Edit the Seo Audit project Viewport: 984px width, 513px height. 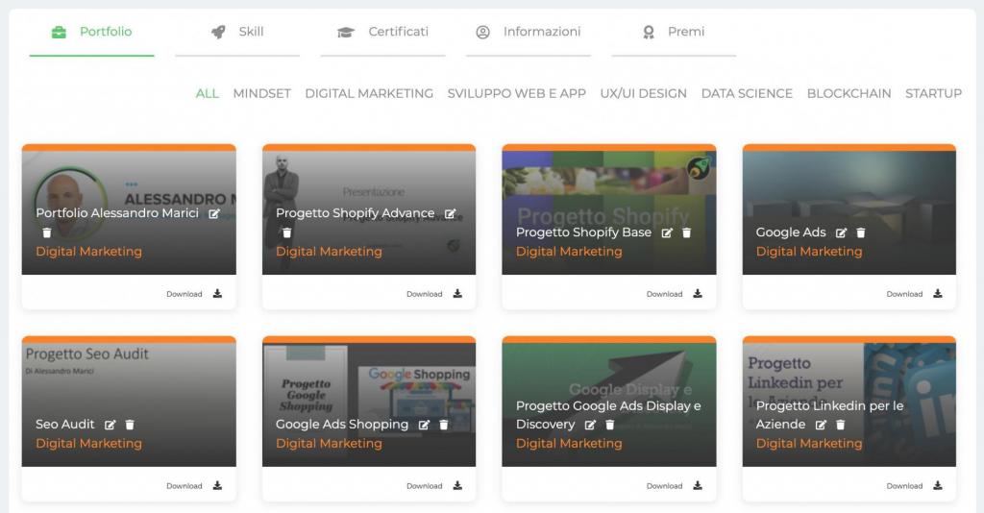pos(110,425)
